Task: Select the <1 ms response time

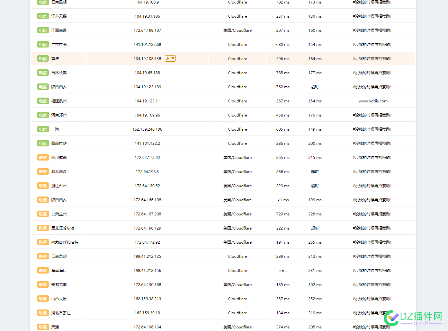Action: (283, 200)
